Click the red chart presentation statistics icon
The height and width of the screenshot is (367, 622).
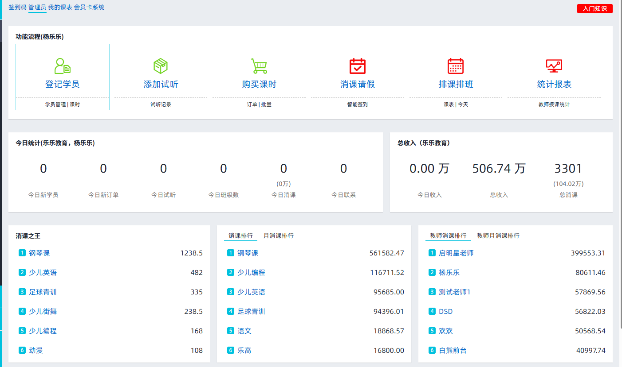click(x=554, y=66)
